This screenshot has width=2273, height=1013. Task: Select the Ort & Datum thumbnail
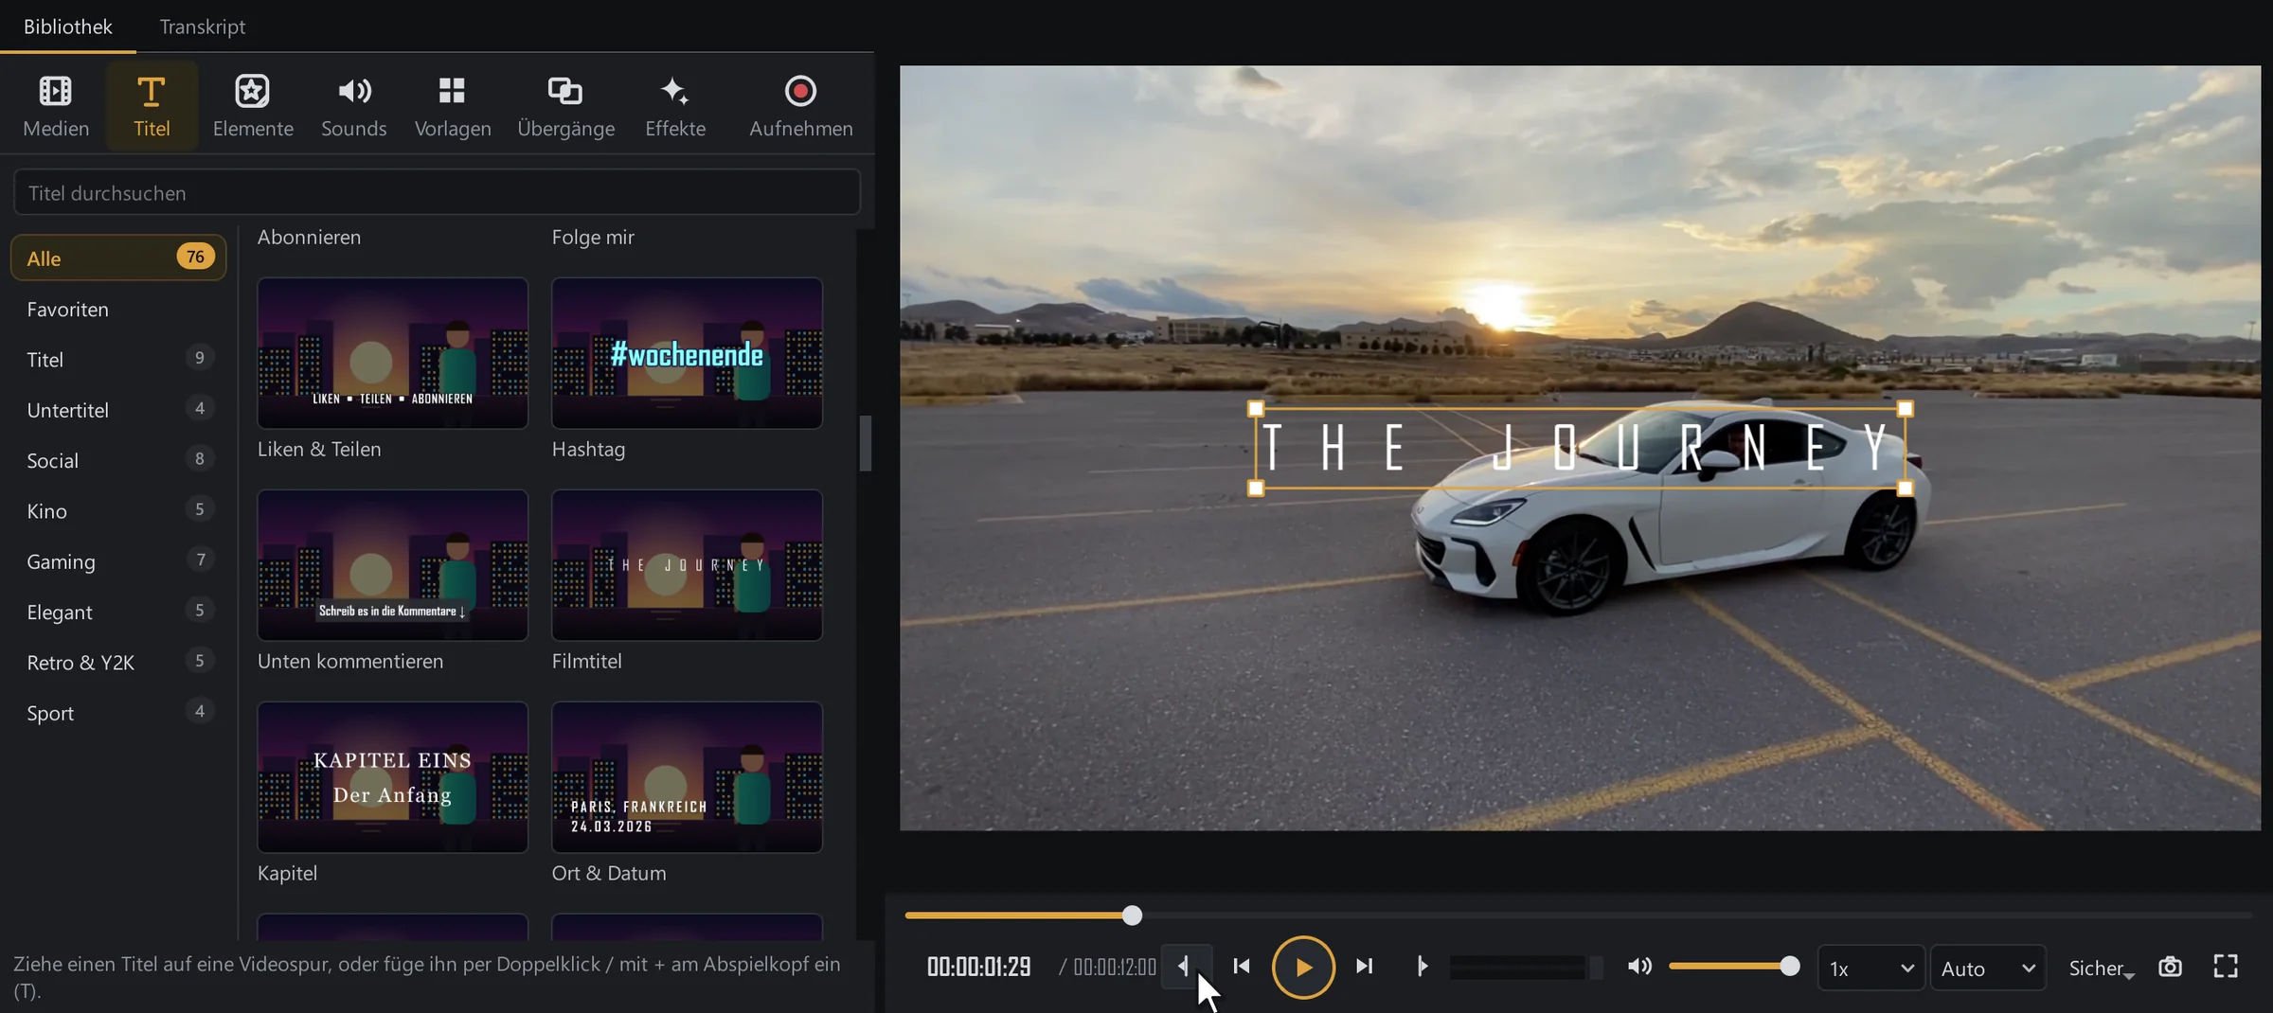[x=687, y=777]
